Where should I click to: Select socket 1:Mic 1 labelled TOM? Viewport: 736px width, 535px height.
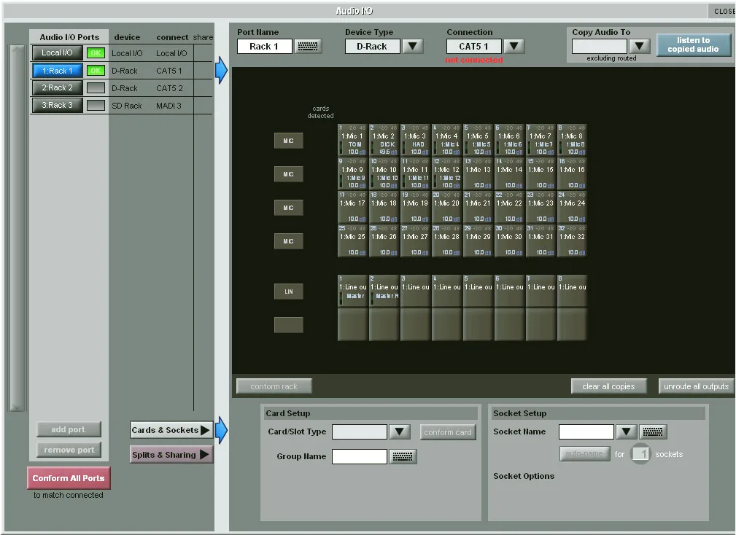(x=352, y=140)
